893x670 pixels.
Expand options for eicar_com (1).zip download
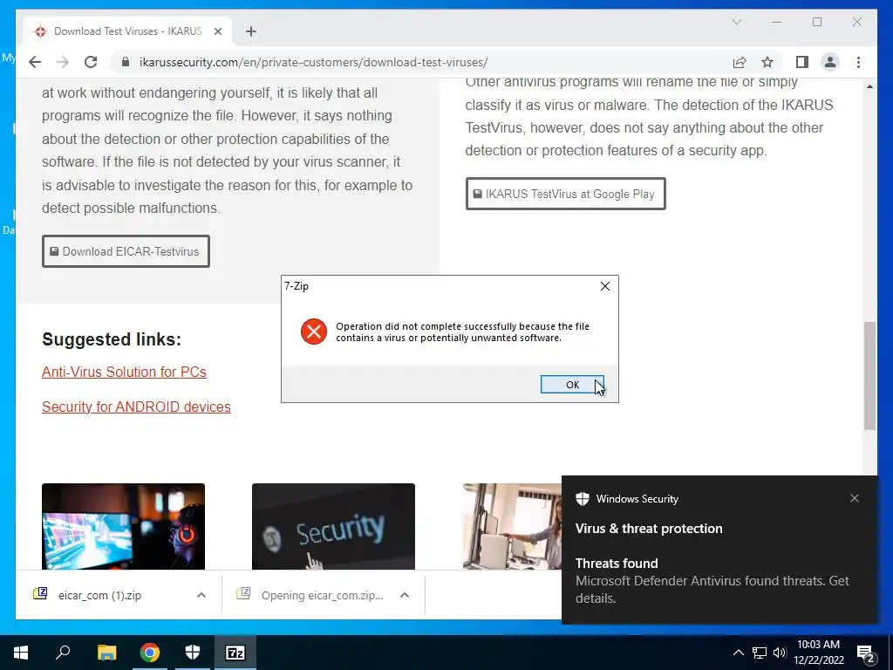coord(201,595)
